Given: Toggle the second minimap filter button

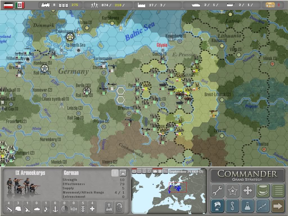Looking at the screenshot, I should click(x=139, y=171).
